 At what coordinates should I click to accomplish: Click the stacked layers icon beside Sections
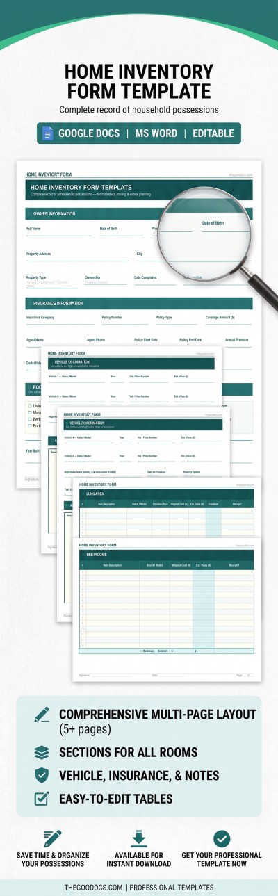point(42,752)
